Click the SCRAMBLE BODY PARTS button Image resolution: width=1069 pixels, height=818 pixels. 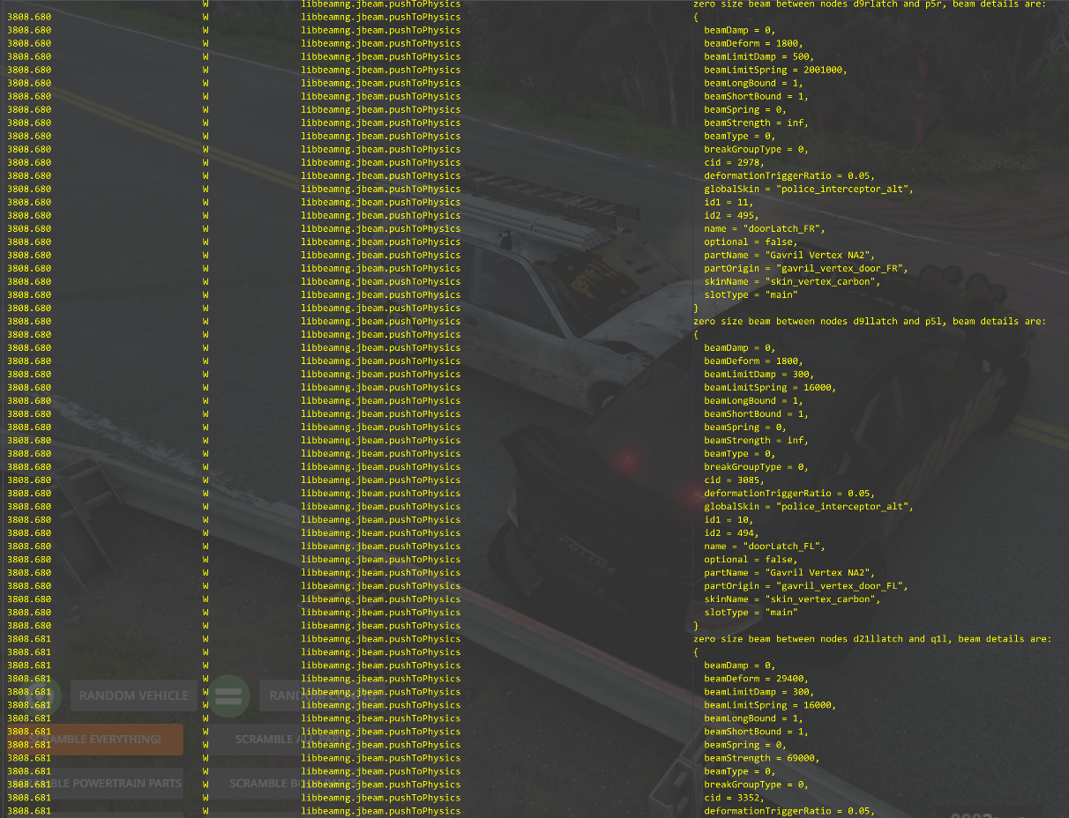point(294,783)
